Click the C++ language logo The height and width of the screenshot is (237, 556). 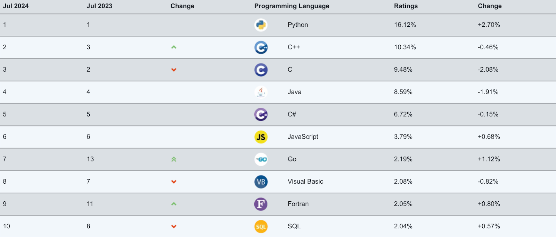[x=261, y=47]
